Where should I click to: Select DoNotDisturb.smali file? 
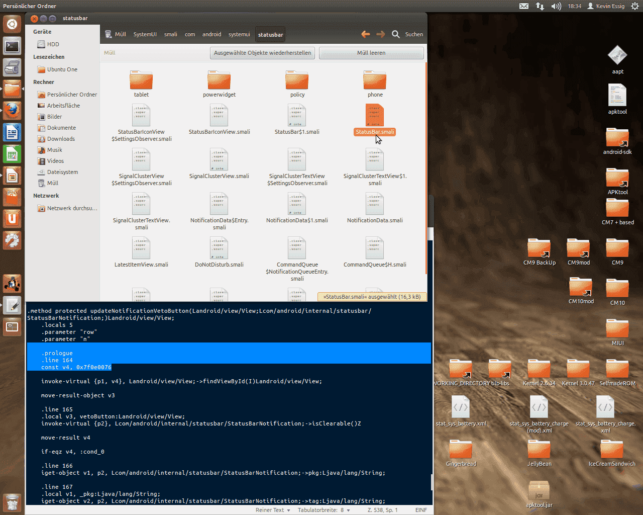[219, 252]
